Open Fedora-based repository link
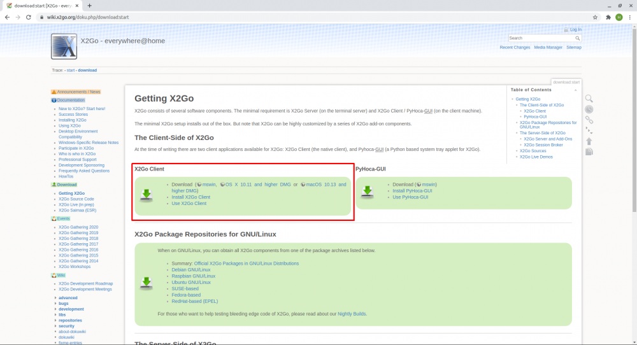Image resolution: width=637 pixels, height=345 pixels. [186, 295]
